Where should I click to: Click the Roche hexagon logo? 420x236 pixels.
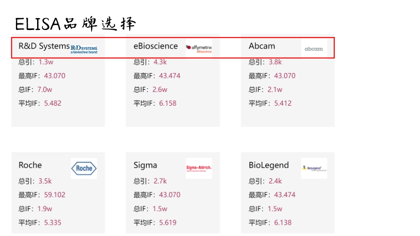pyautogui.click(x=84, y=168)
